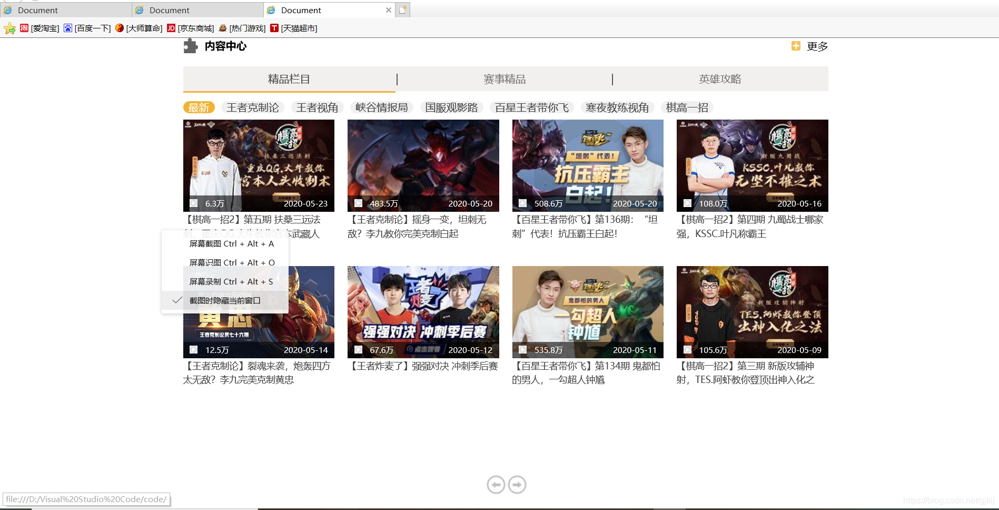The height and width of the screenshot is (510, 999).
Task: Select the 英雄攻略 tab
Action: (x=720, y=79)
